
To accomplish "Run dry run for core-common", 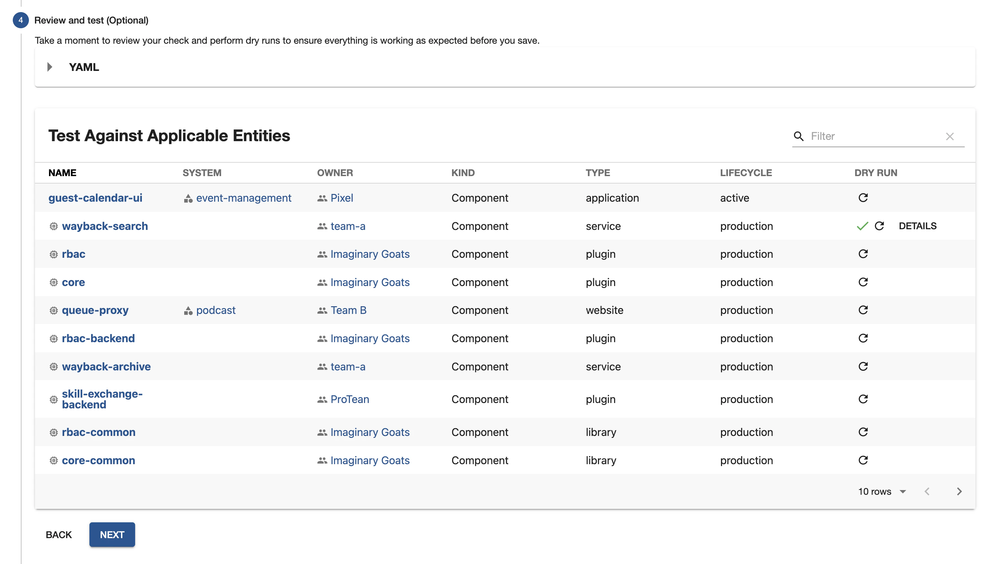I will [x=863, y=460].
